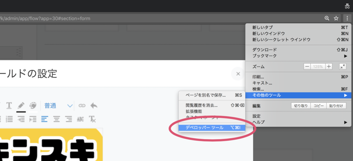The image size is (353, 161).
Task: Choose 閲覧履歴を消去... in submenu
Action: (x=212, y=105)
